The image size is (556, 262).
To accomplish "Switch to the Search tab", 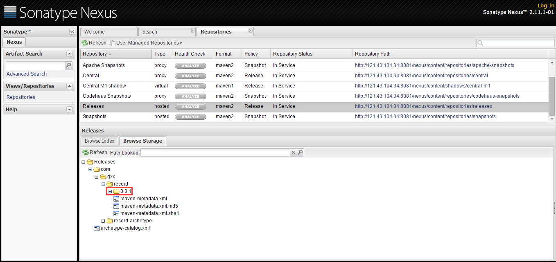I will point(167,32).
